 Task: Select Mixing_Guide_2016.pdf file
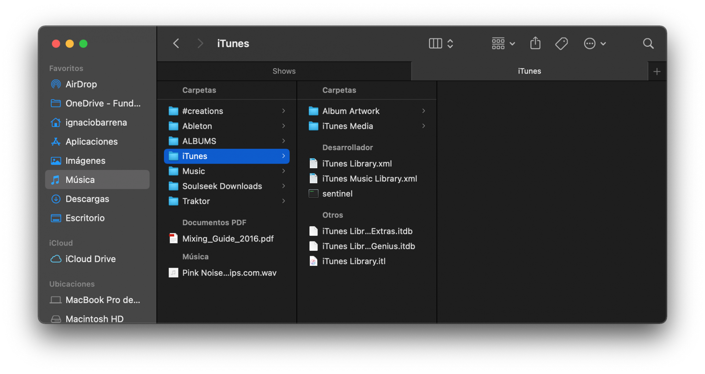[227, 239]
